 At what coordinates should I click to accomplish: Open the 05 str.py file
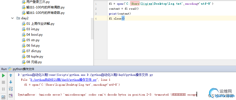pos(33,40)
